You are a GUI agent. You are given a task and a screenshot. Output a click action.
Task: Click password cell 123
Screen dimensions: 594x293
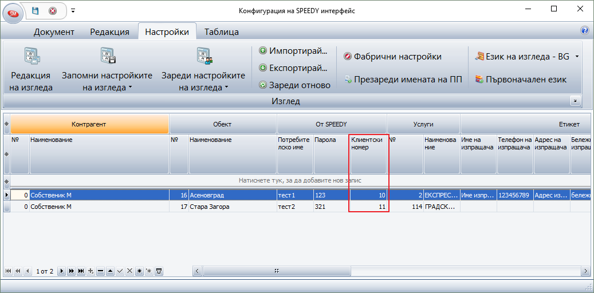[332, 195]
